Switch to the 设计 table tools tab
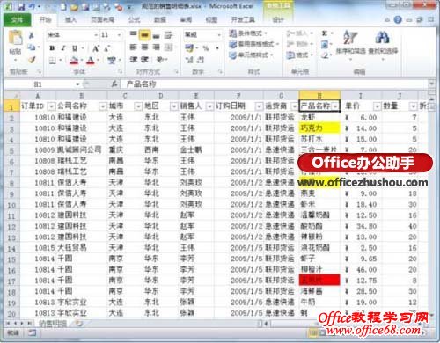The width and height of the screenshot is (440, 343). coord(278,20)
